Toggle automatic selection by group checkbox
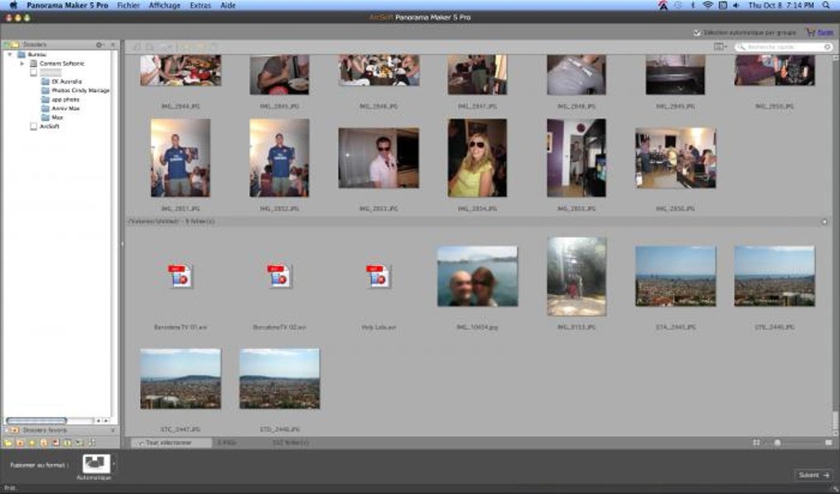The image size is (840, 494). click(698, 33)
